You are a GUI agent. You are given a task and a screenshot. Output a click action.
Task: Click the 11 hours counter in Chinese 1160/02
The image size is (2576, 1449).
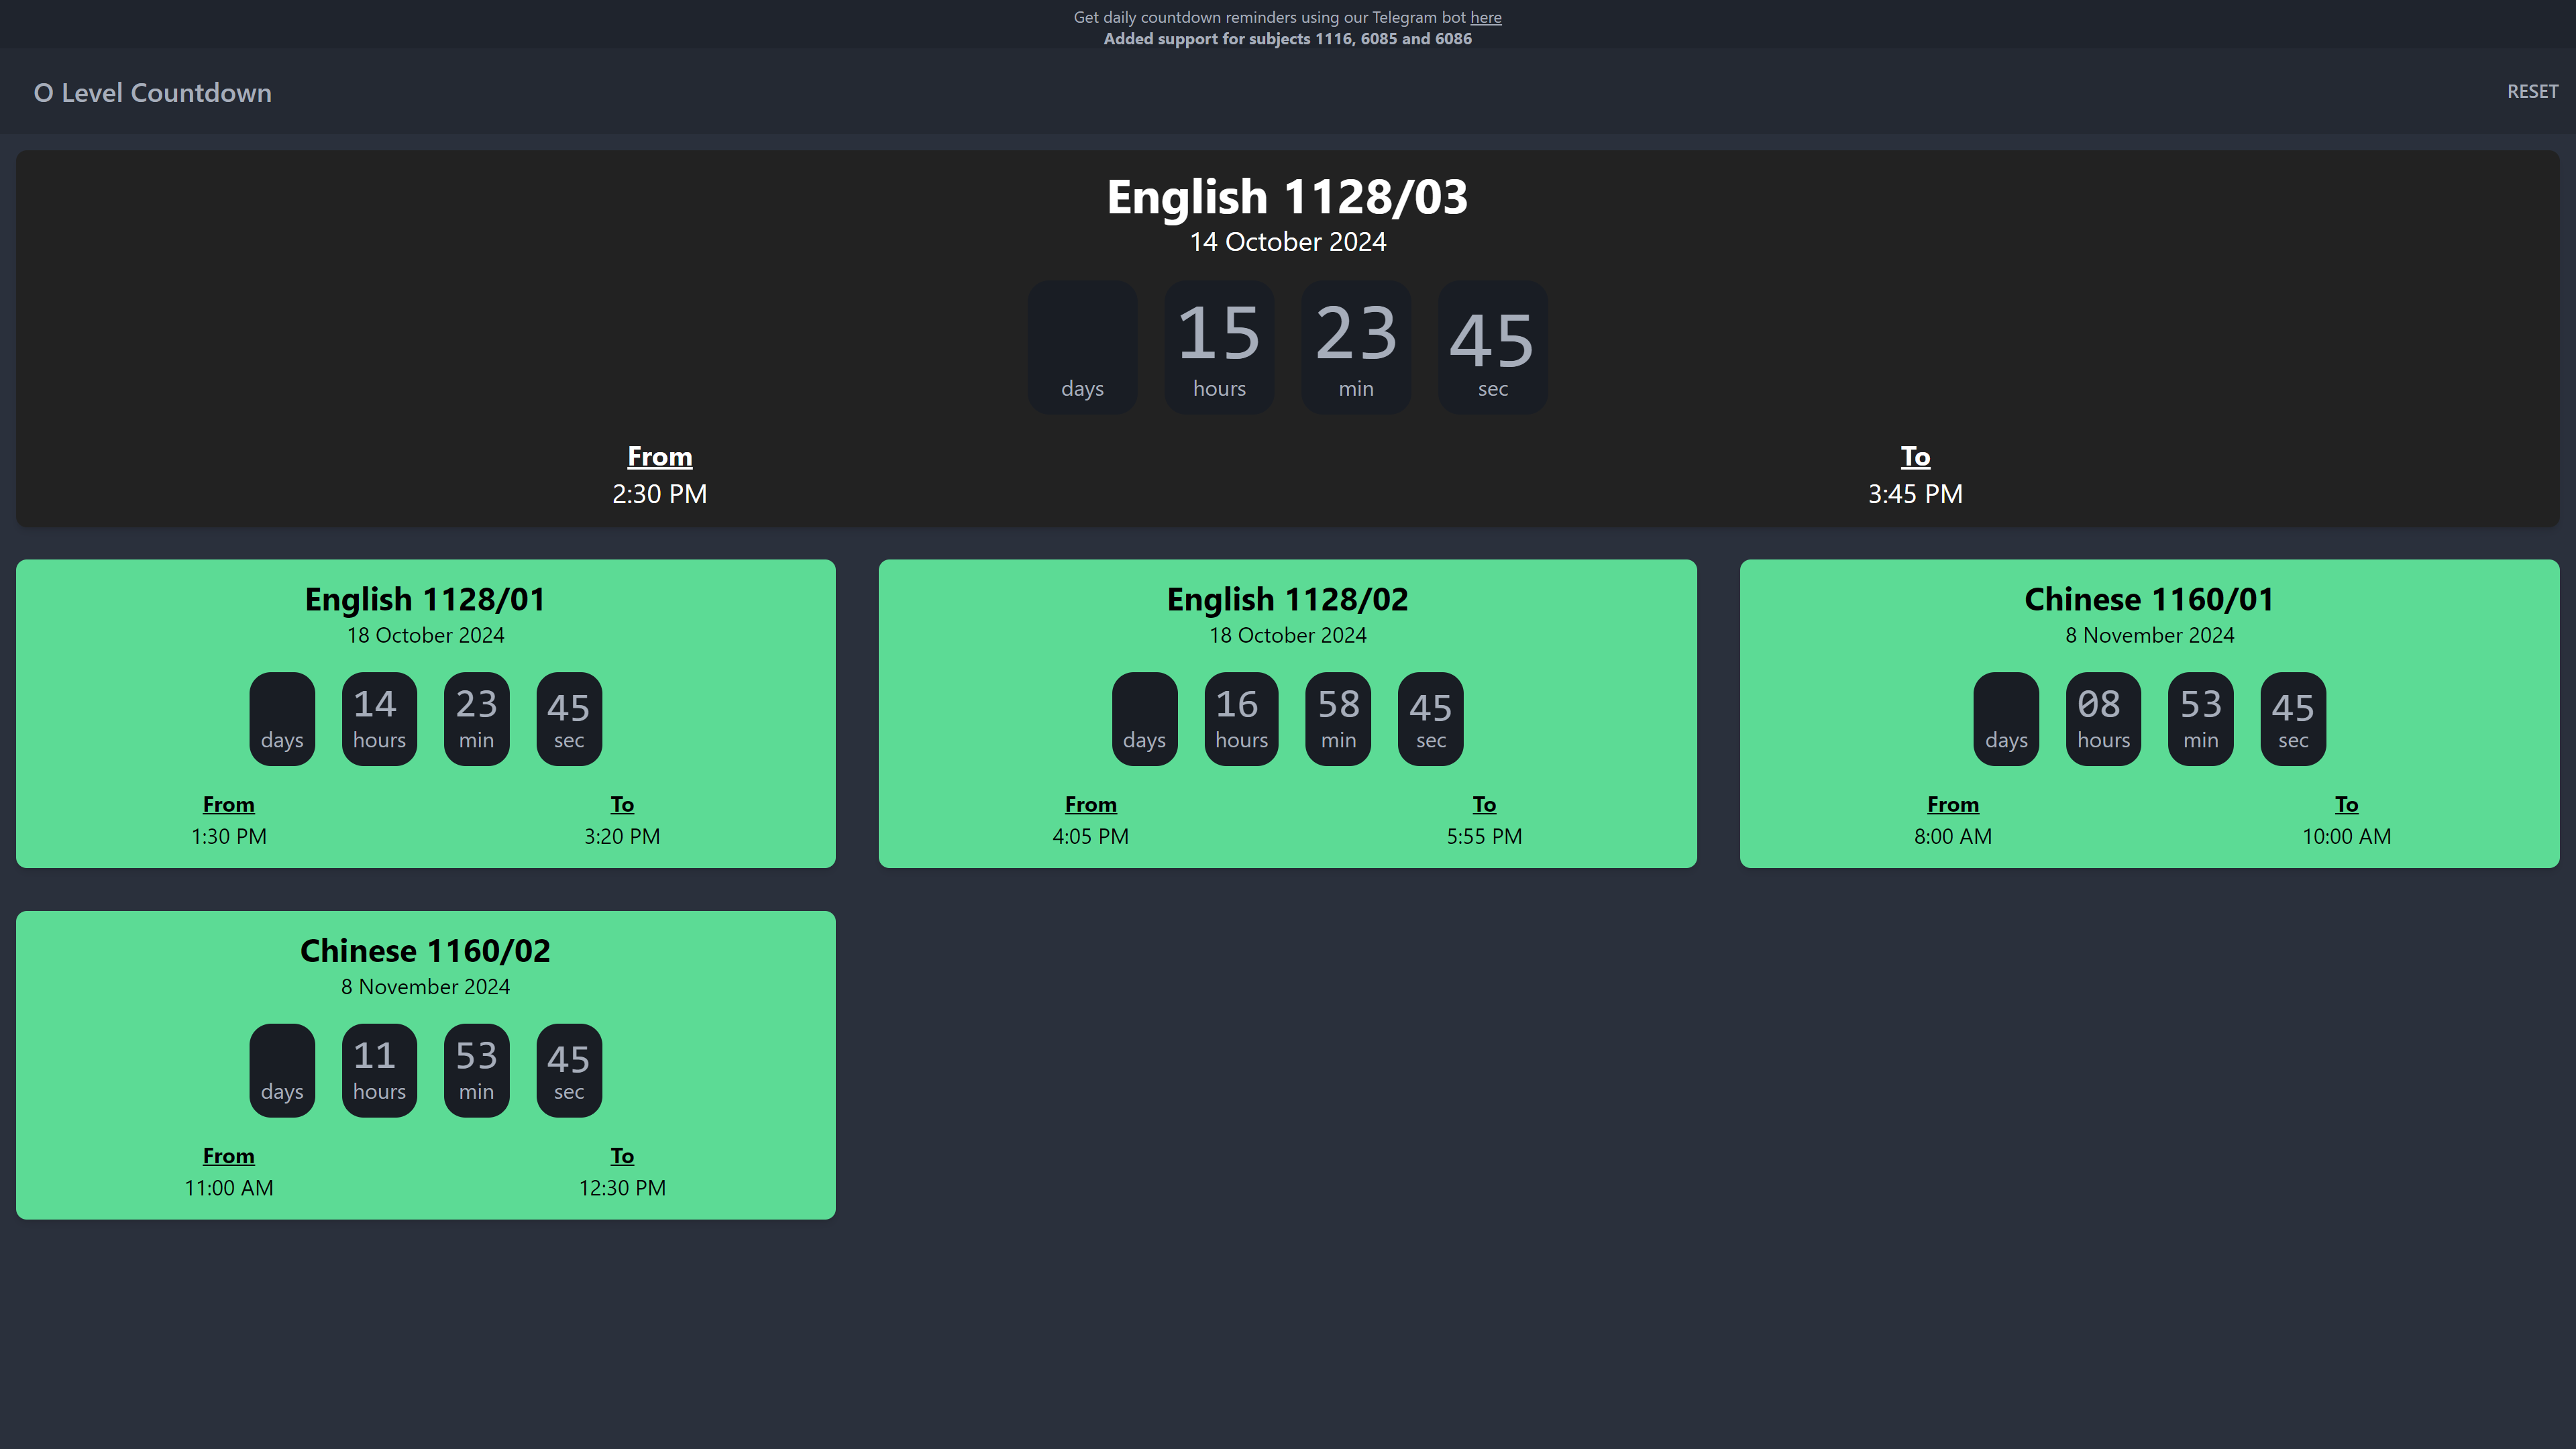[x=379, y=1071]
